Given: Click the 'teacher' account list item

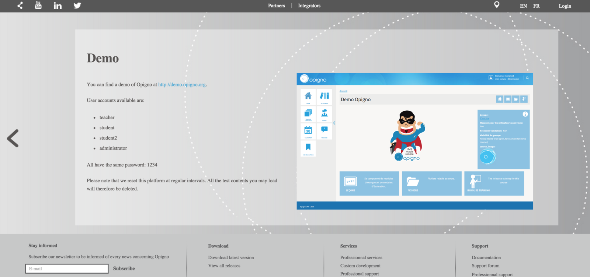Looking at the screenshot, I should [x=107, y=118].
